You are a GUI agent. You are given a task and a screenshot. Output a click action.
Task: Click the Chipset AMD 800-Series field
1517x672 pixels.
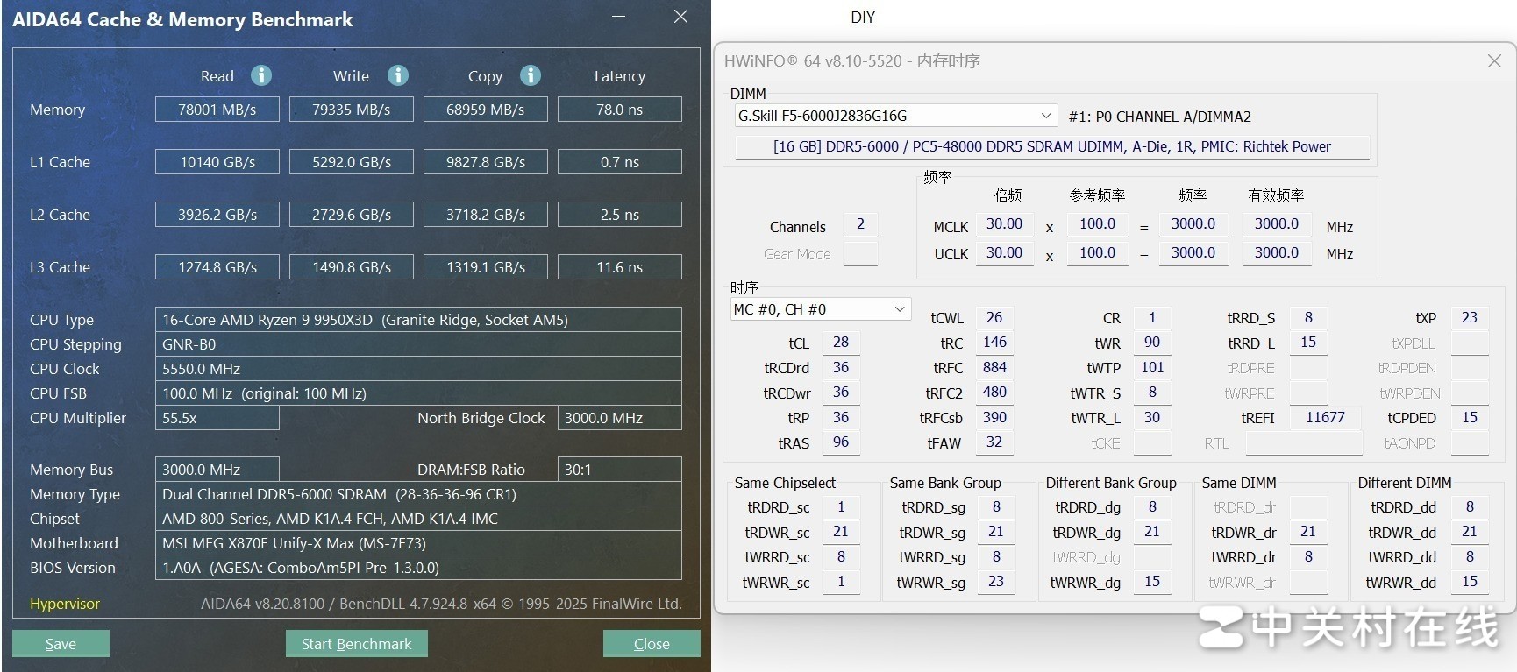(418, 519)
